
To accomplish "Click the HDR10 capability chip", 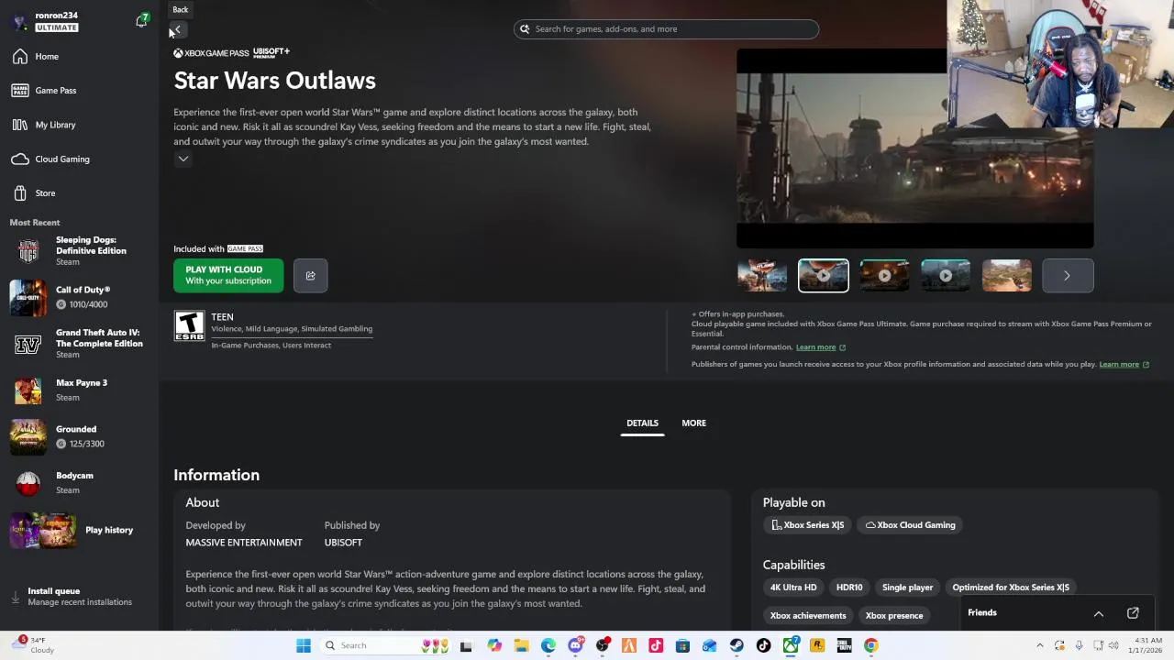I will pyautogui.click(x=849, y=588).
